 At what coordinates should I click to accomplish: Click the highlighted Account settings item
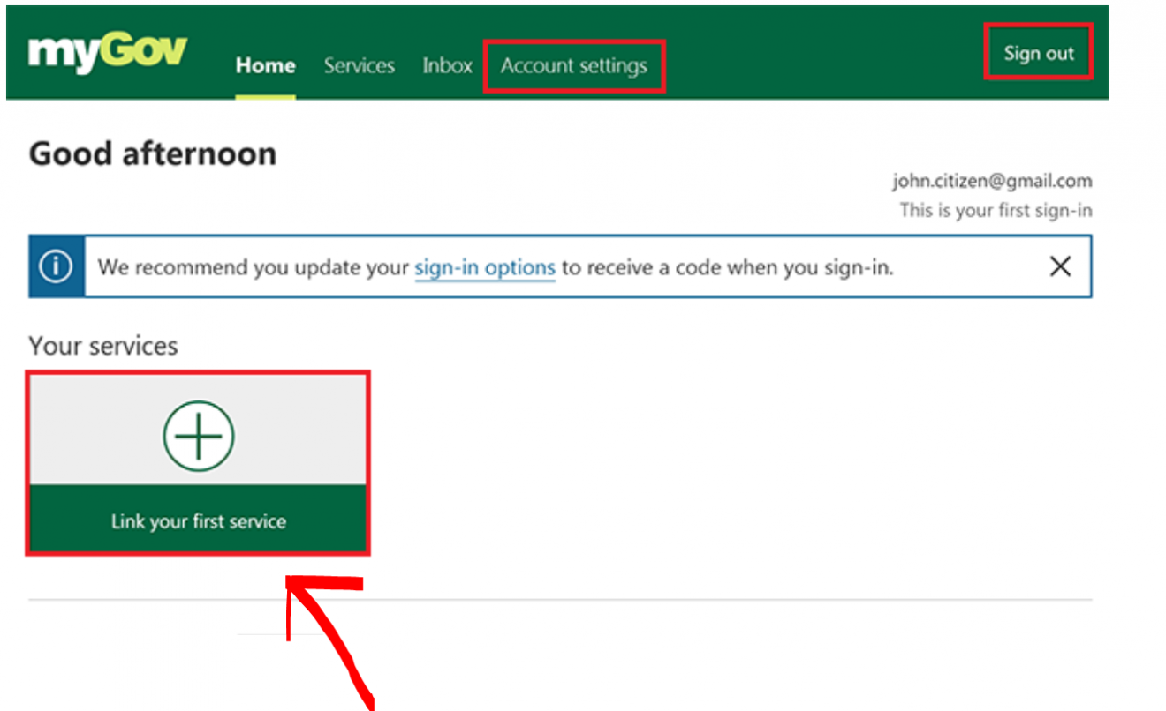point(574,64)
